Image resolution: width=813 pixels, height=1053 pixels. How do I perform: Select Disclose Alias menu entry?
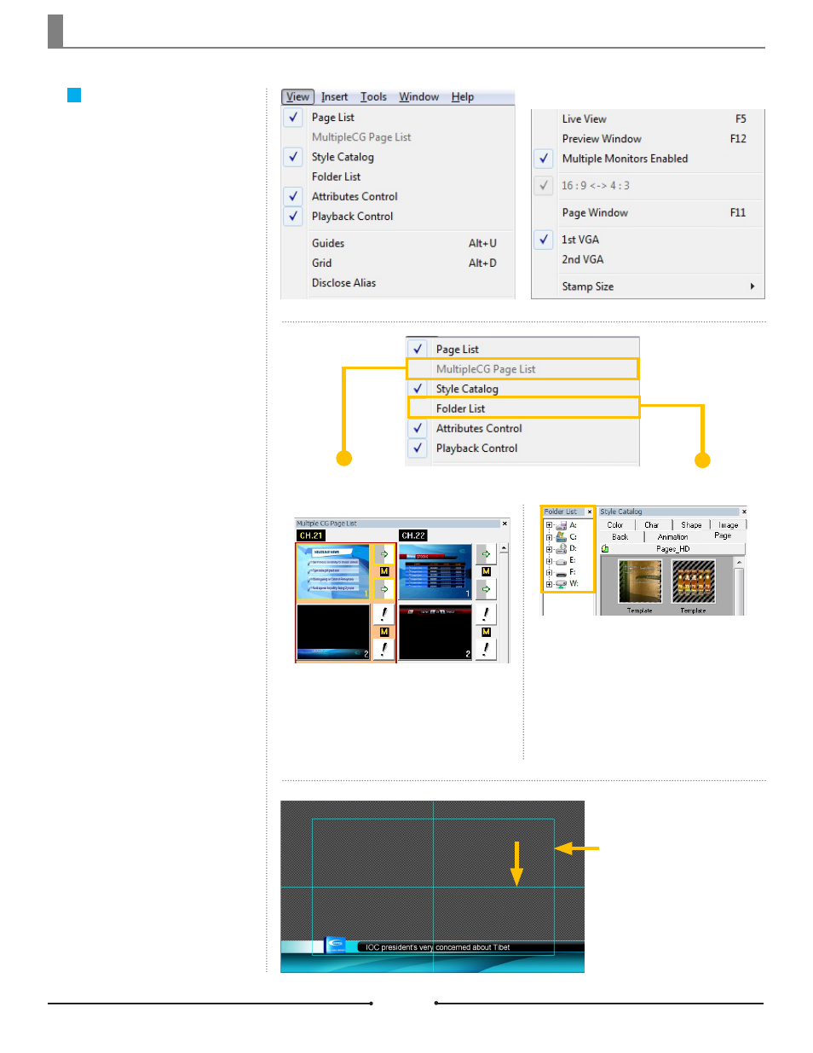(x=343, y=283)
